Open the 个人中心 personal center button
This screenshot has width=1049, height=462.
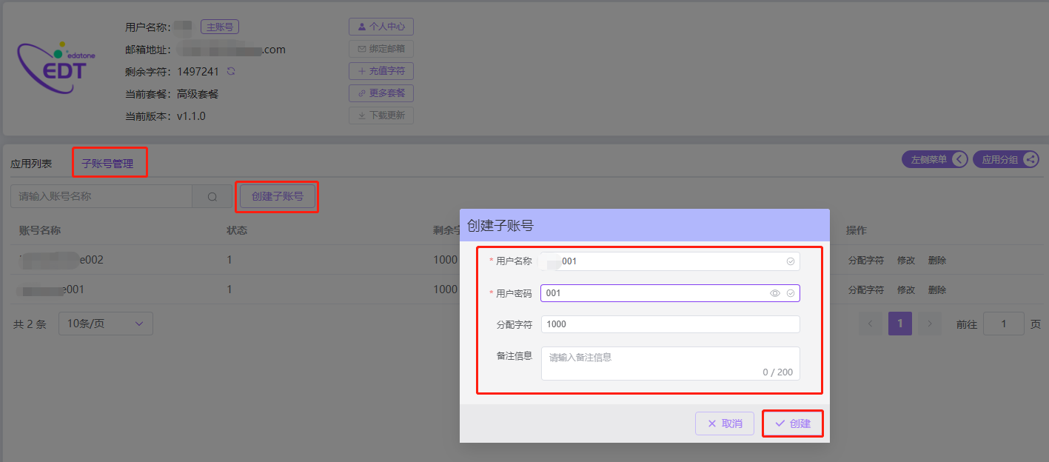(x=381, y=27)
